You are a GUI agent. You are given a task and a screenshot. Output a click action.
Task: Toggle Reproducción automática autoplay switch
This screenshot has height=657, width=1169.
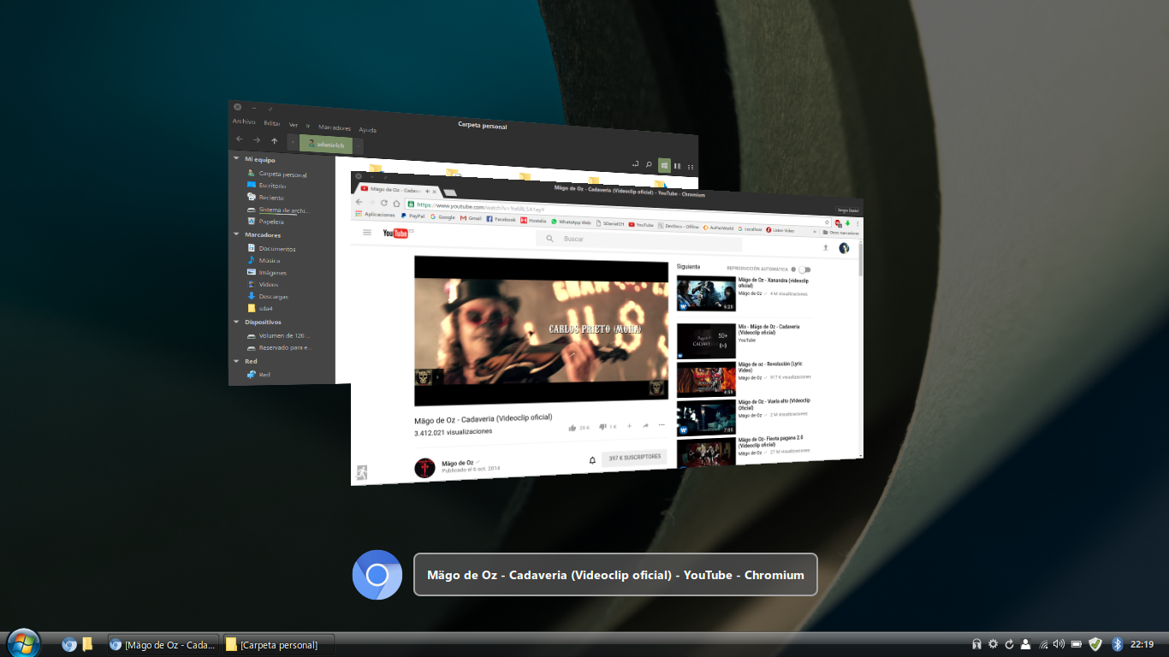pos(804,269)
